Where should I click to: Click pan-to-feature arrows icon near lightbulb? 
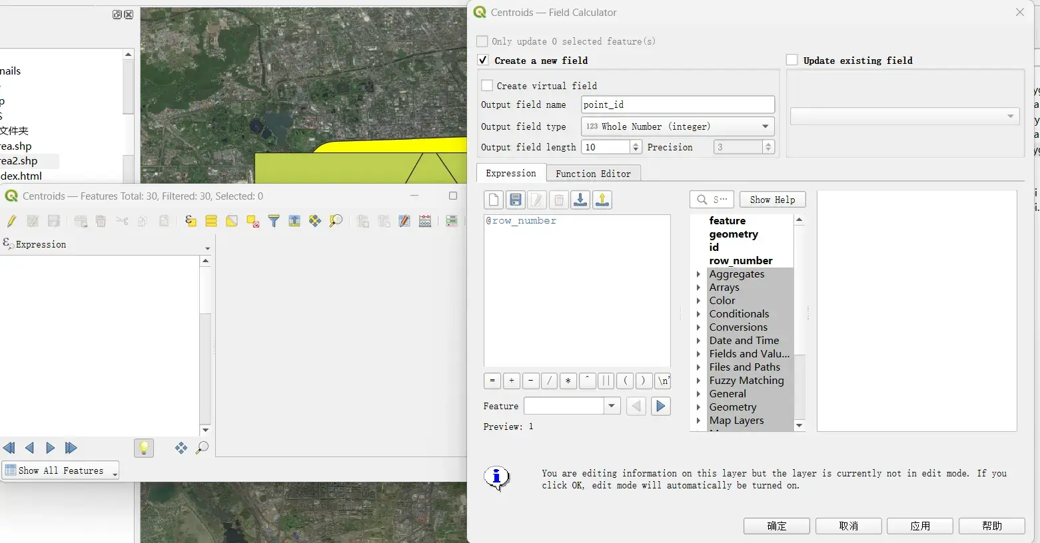[x=181, y=448]
